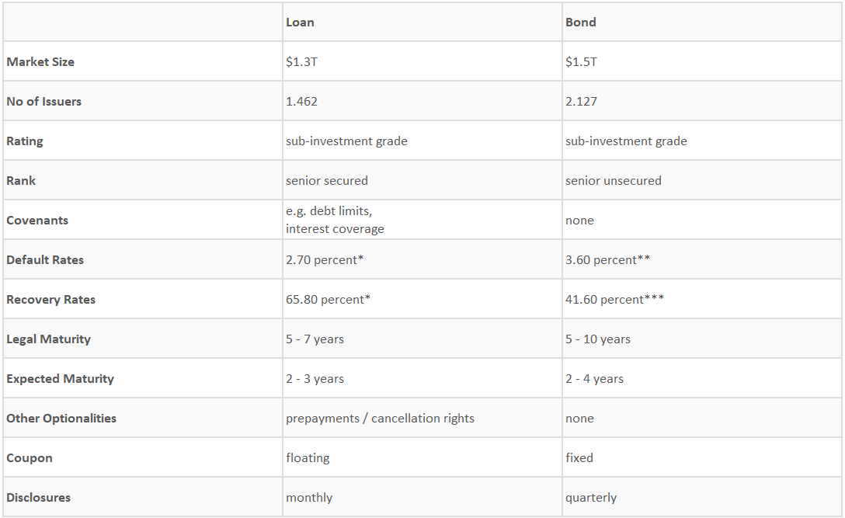Select the Legal Maturity row label

coord(48,339)
